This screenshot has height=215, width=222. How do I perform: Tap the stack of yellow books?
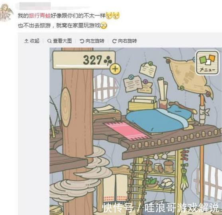pos(142,104)
